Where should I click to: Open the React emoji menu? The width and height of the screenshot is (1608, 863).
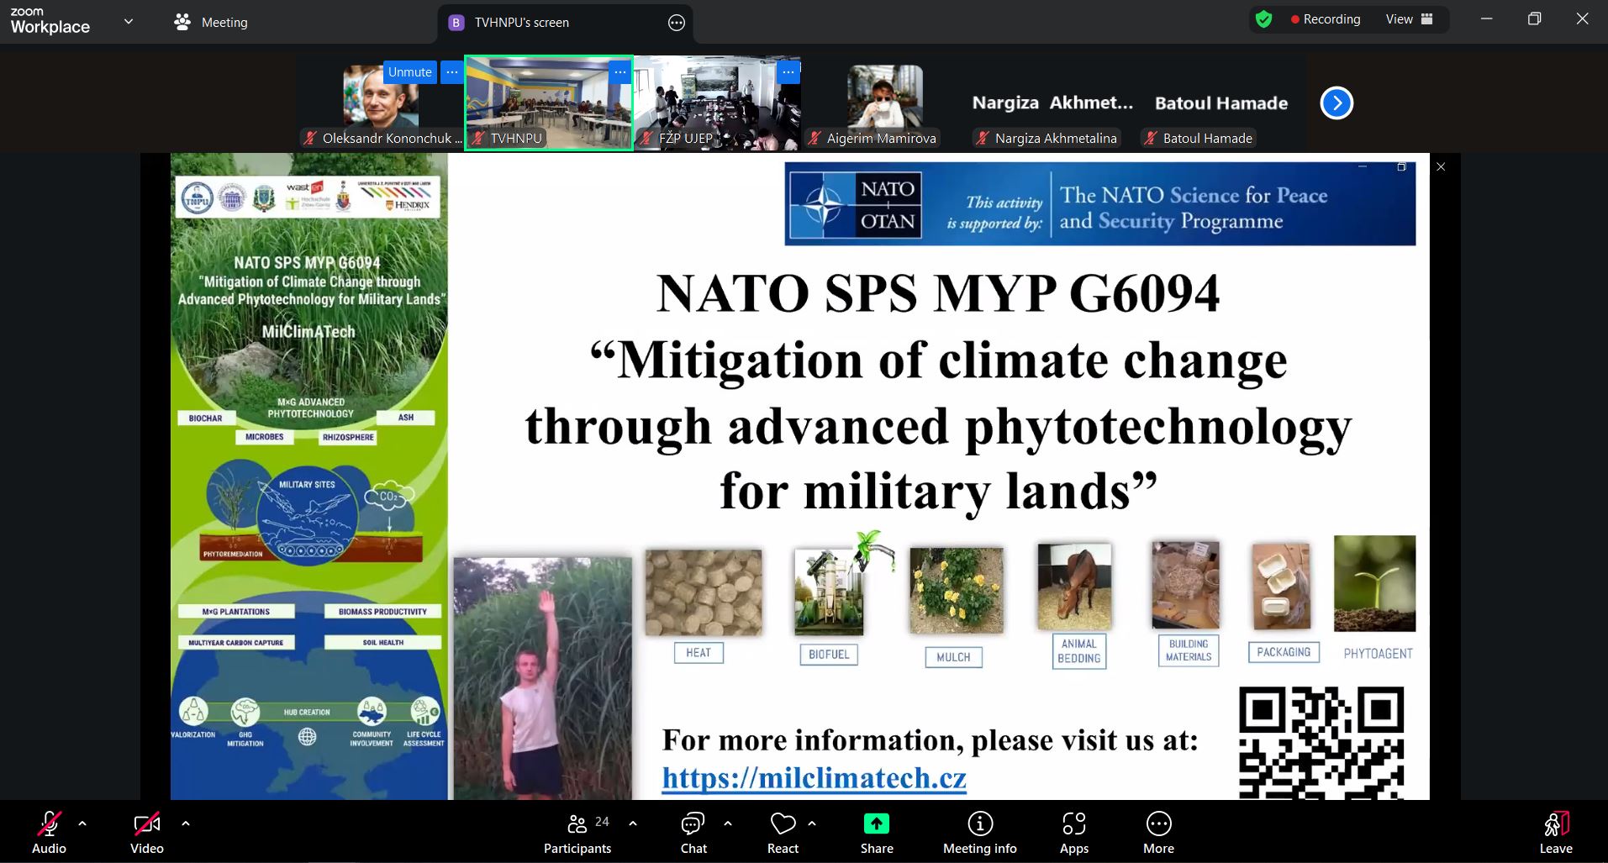tap(783, 833)
